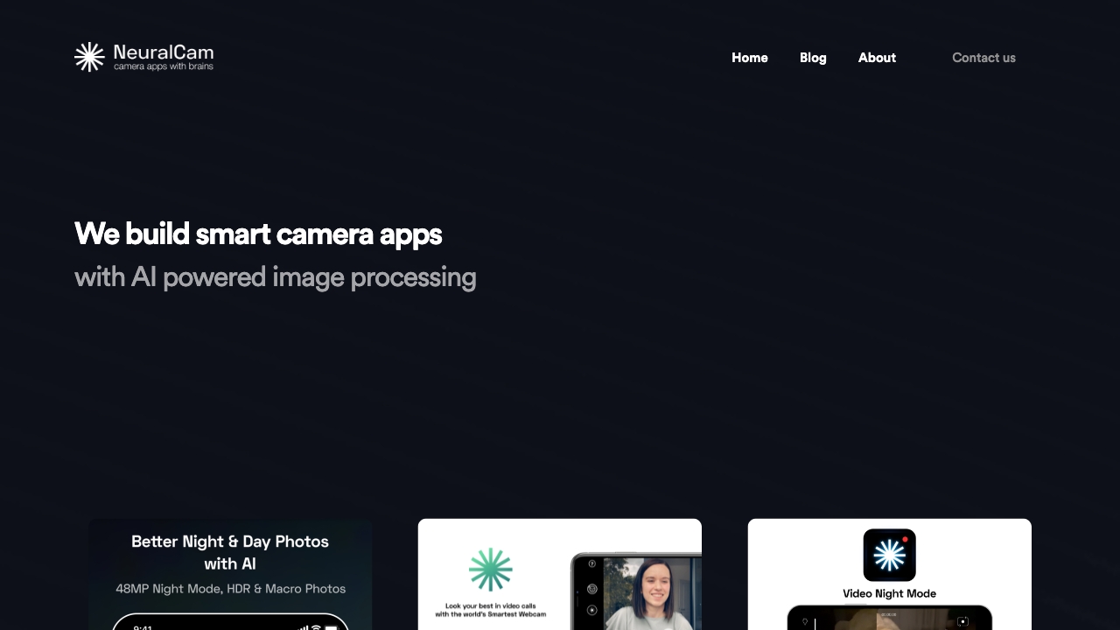Open the About menu item
Image resolution: width=1120 pixels, height=630 pixels.
[x=877, y=58]
